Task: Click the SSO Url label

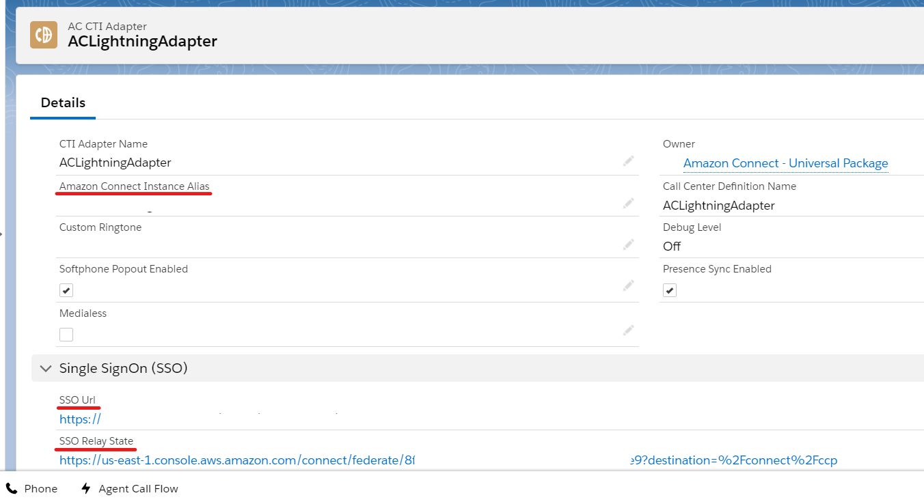Action: pyautogui.click(x=77, y=400)
